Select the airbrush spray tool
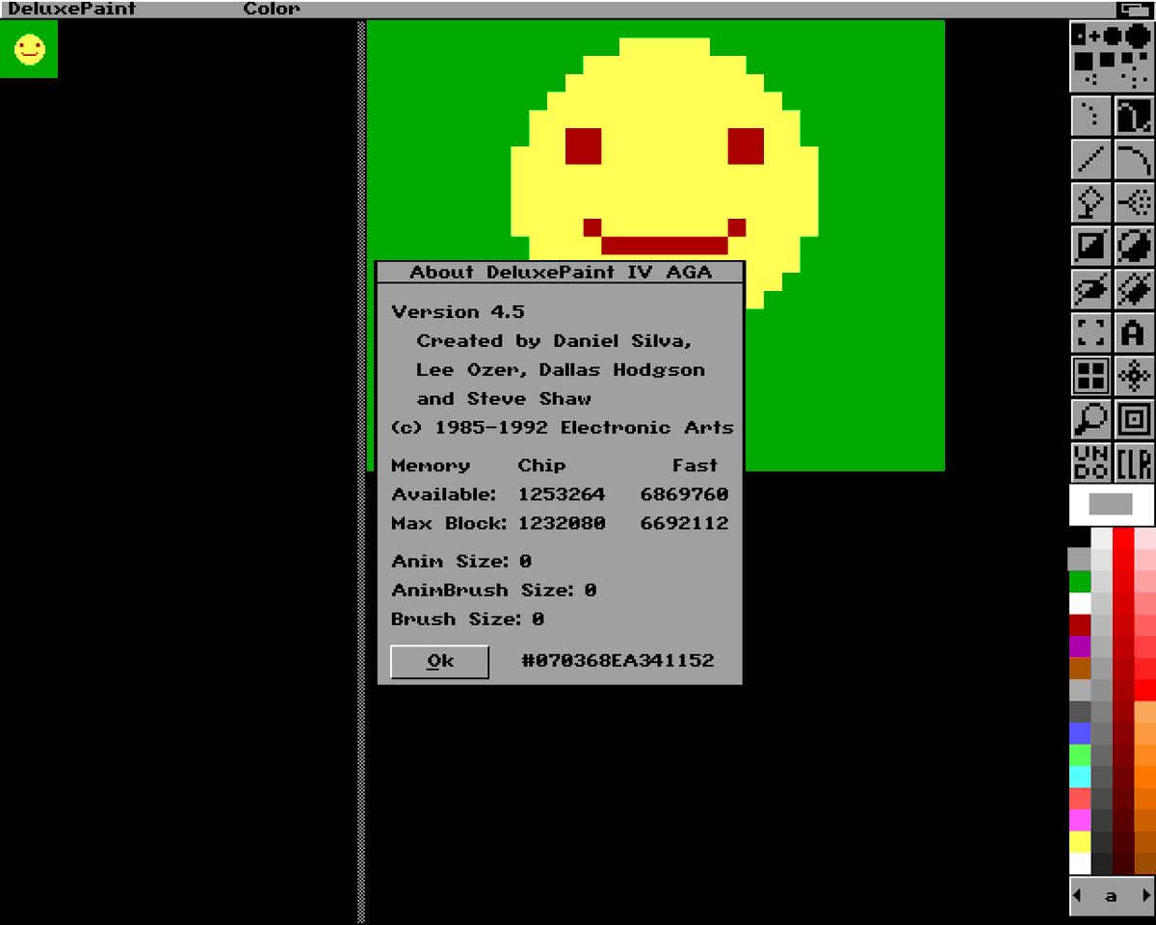Image resolution: width=1156 pixels, height=925 pixels. (x=1135, y=202)
